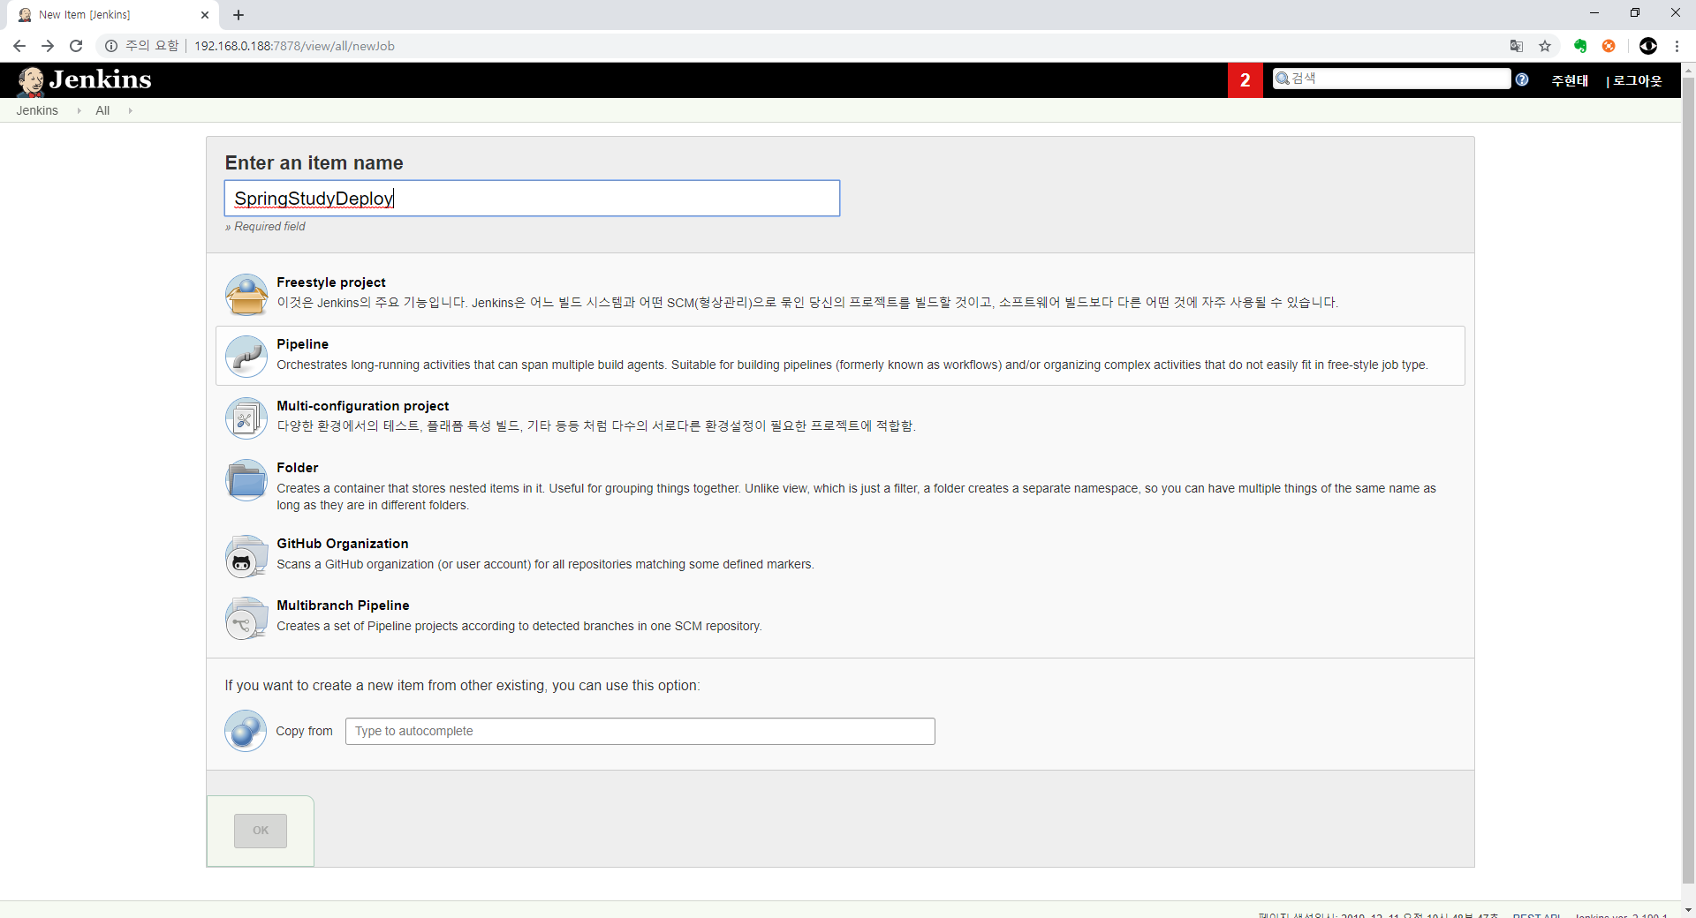Click the magnifier icon in search box
This screenshot has width=1696, height=918.
1283,79
